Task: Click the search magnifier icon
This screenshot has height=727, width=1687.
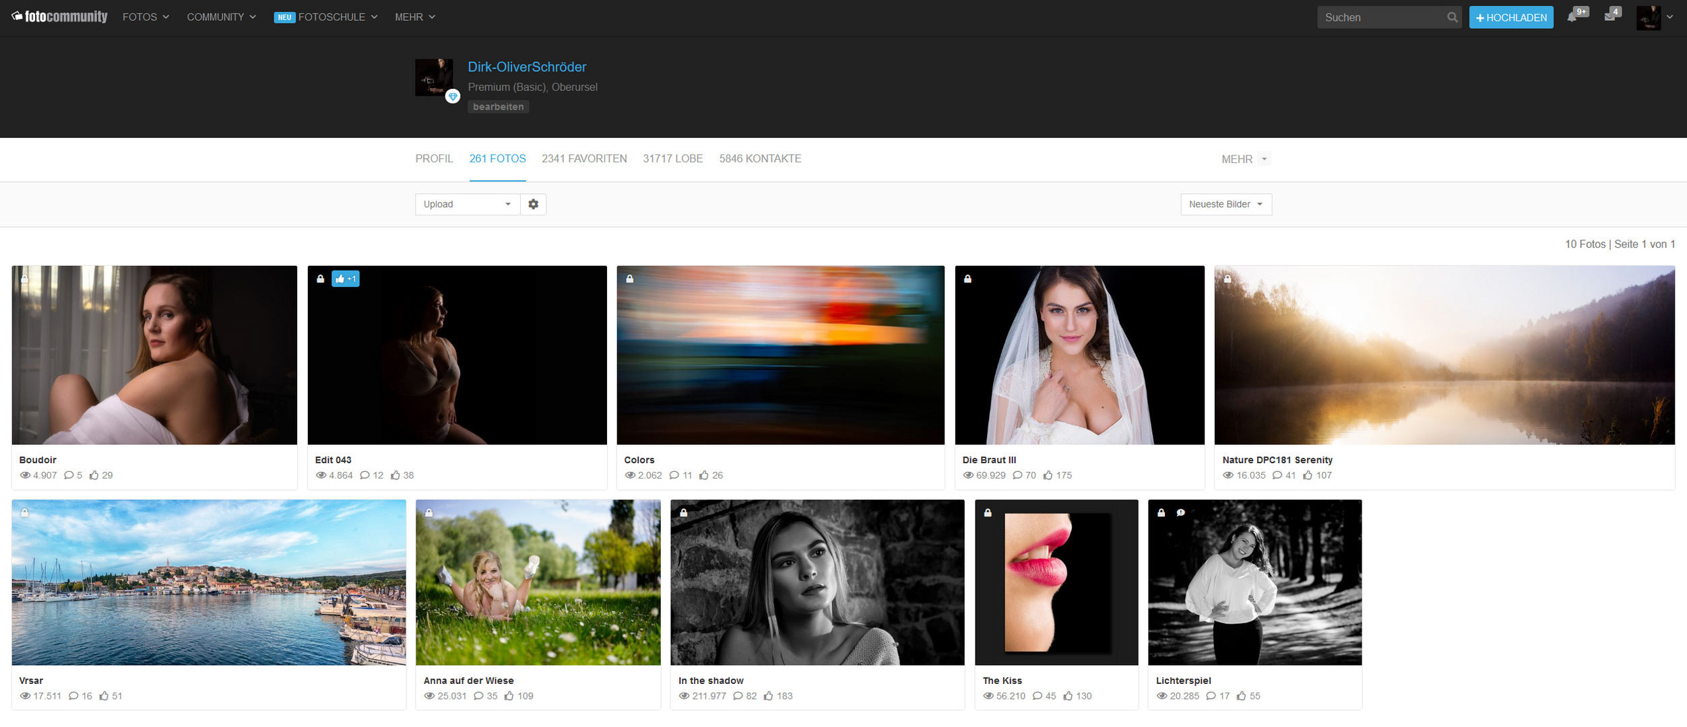Action: pyautogui.click(x=1452, y=18)
